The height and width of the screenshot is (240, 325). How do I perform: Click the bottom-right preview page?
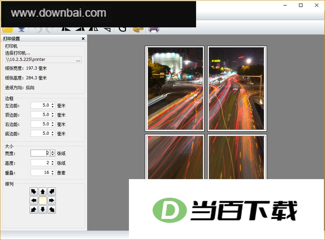[237, 157]
